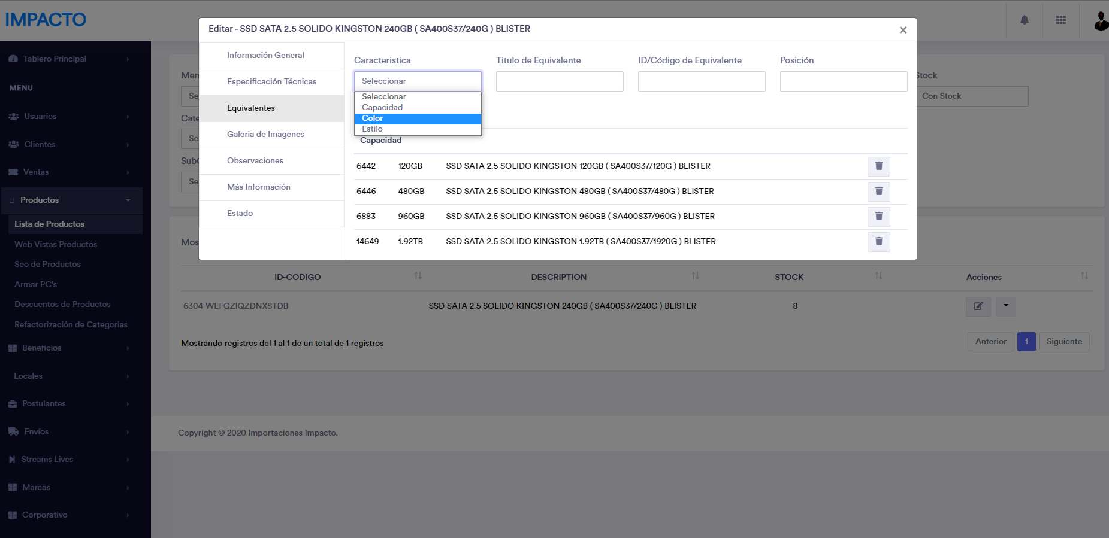
Task: Expand the Postulantes sidebar menu
Action: [71, 404]
